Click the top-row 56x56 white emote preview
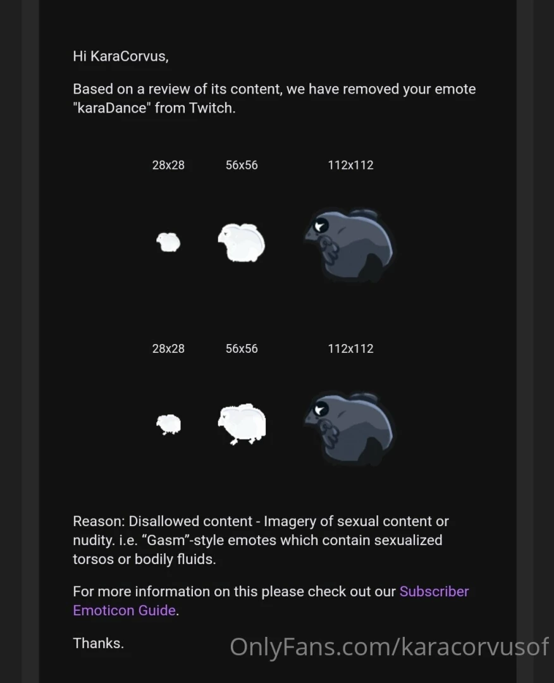Viewport: 554px width, 683px height. (242, 243)
